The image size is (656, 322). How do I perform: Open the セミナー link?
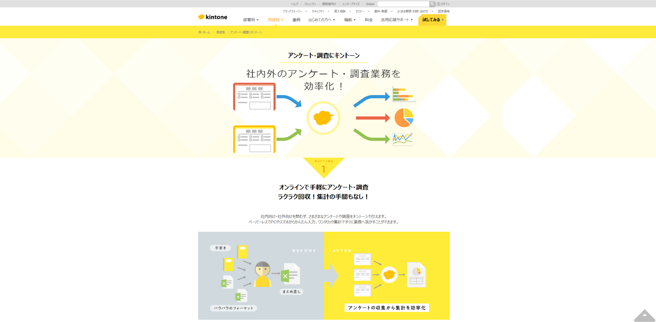click(x=360, y=11)
